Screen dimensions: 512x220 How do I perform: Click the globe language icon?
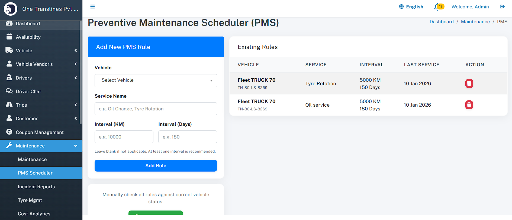401,7
